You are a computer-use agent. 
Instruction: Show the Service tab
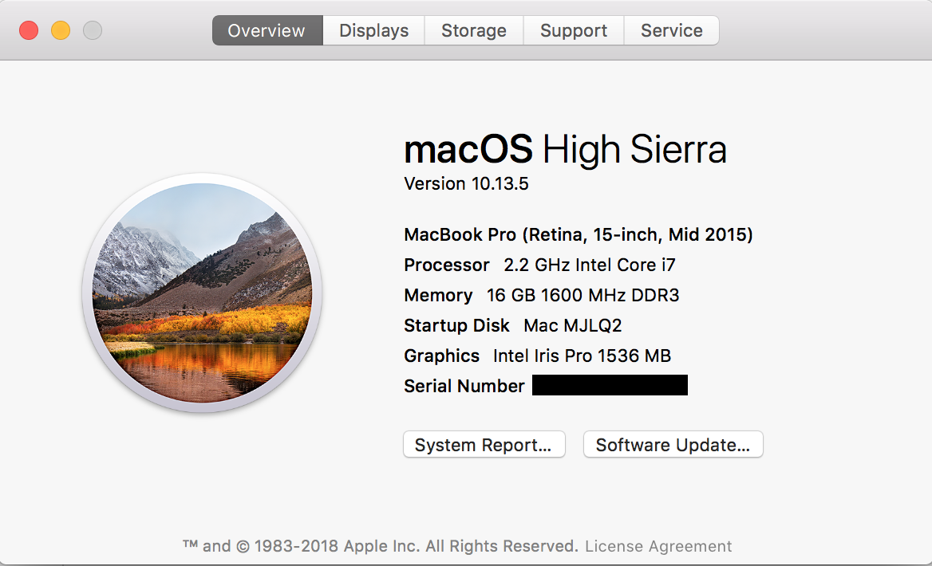click(x=672, y=31)
